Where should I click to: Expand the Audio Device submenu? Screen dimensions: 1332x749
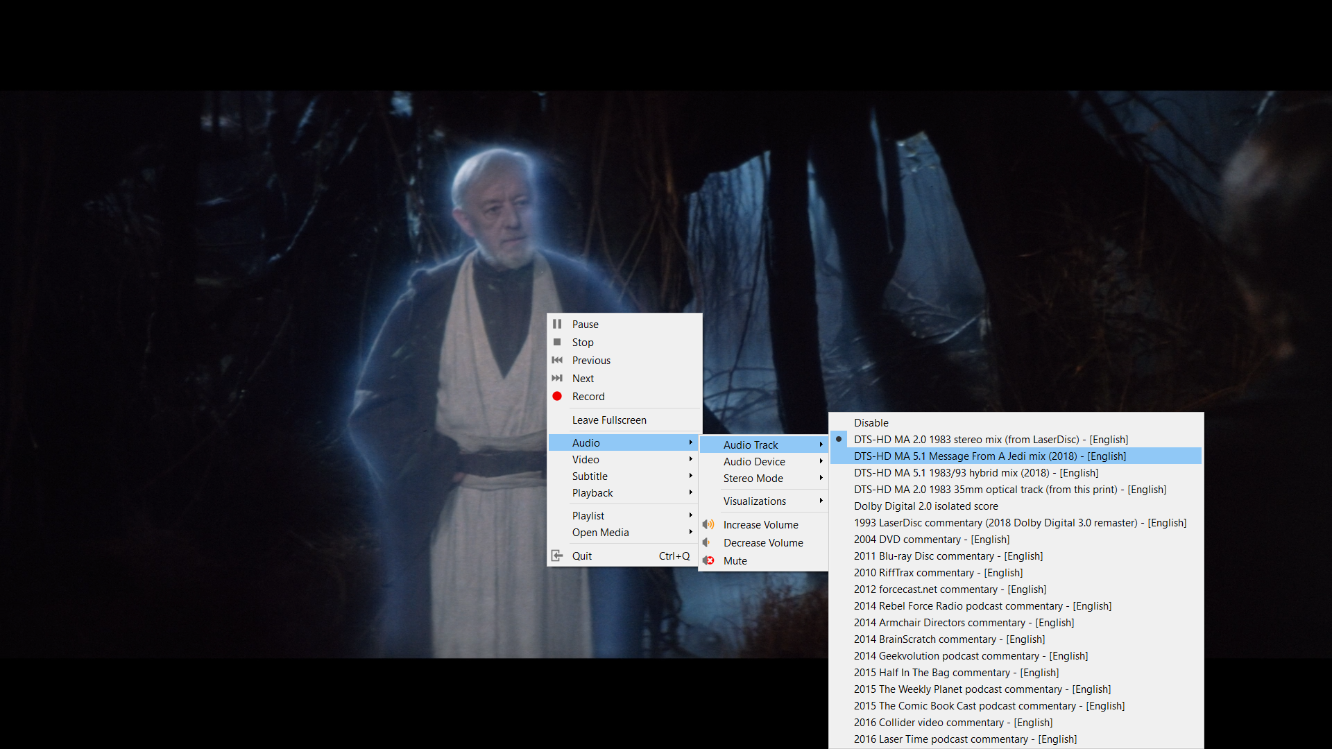pos(764,461)
